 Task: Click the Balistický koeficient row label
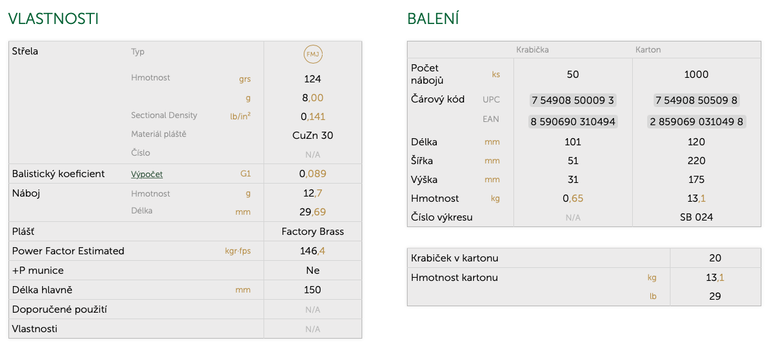(58, 174)
